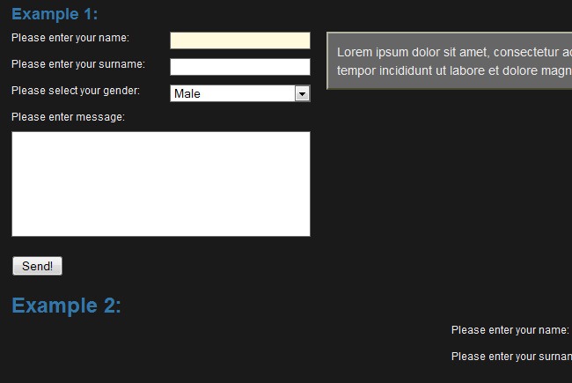Click the "Please select your gender:" label
Screen dimensions: 572x383
tap(76, 91)
